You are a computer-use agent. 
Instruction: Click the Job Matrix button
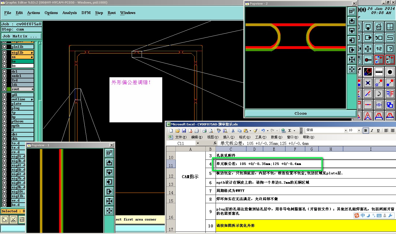pos(21,36)
